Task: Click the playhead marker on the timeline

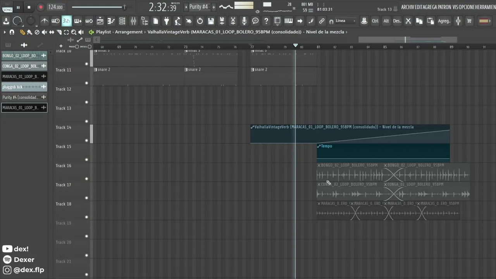Action: pos(296,46)
